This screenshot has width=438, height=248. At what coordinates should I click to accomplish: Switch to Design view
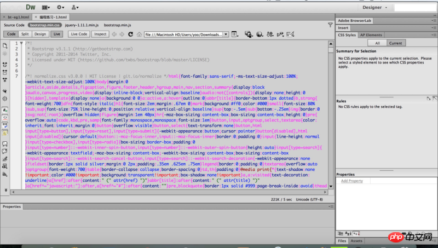[40, 34]
